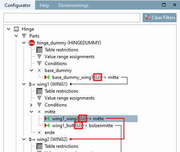This screenshot has width=180, height=152.
Task: Click the filter search input field
Action: pyautogui.click(x=72, y=18)
